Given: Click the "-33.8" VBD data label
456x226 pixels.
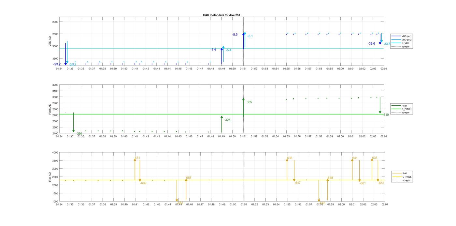Looking at the screenshot, I should coord(387,44).
